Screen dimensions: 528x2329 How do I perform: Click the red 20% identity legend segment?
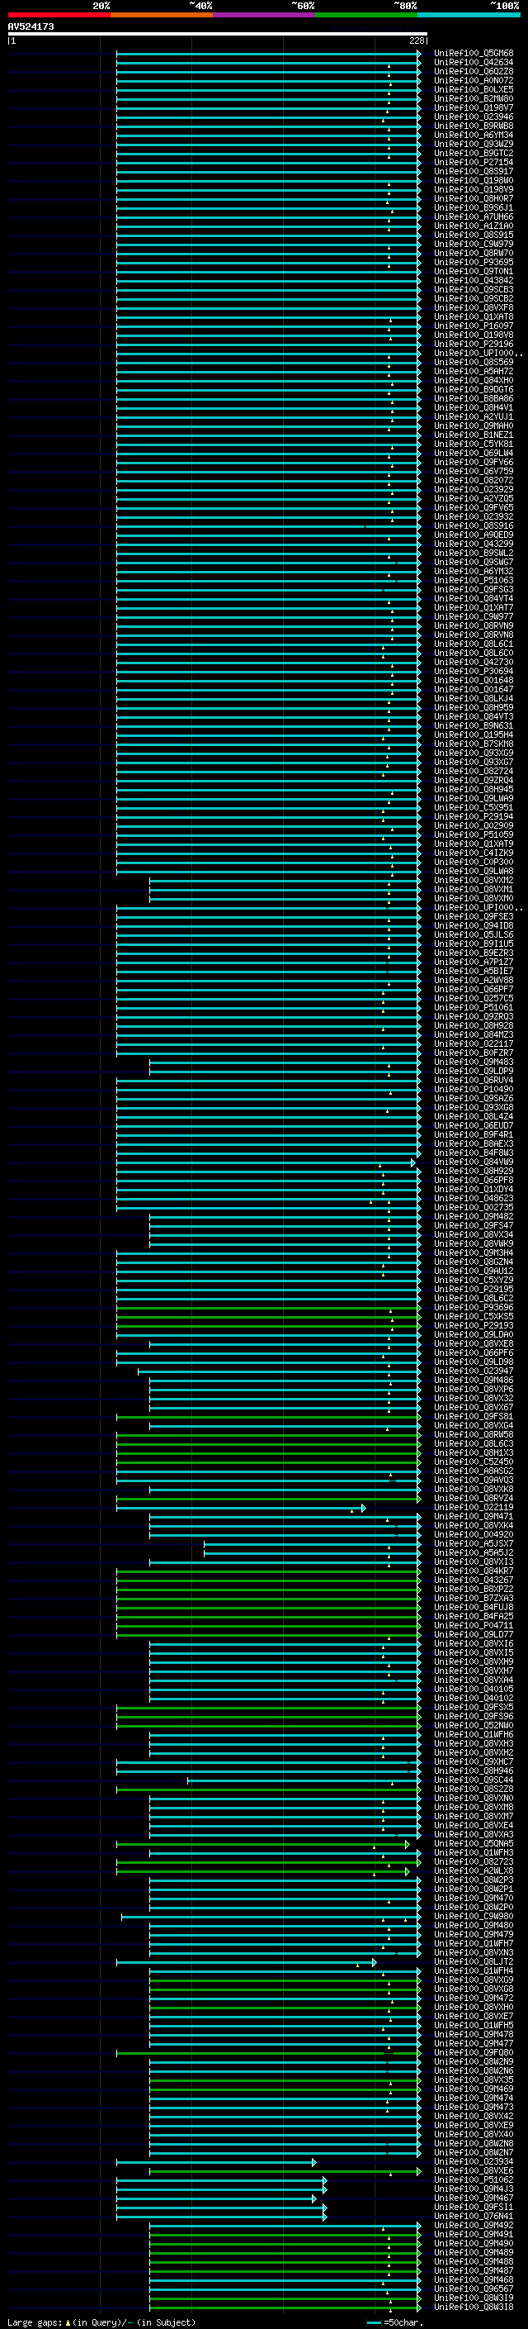pyautogui.click(x=59, y=15)
